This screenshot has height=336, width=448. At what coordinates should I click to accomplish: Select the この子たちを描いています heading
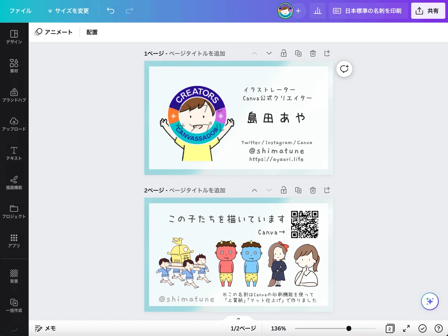click(x=227, y=219)
